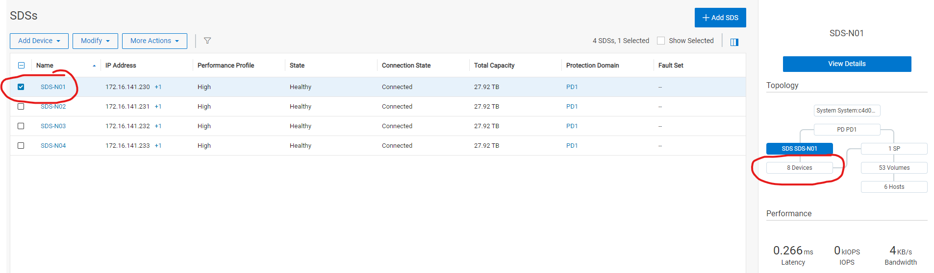Open the column chooser icon
Screen dimensions: 934x273
point(734,42)
